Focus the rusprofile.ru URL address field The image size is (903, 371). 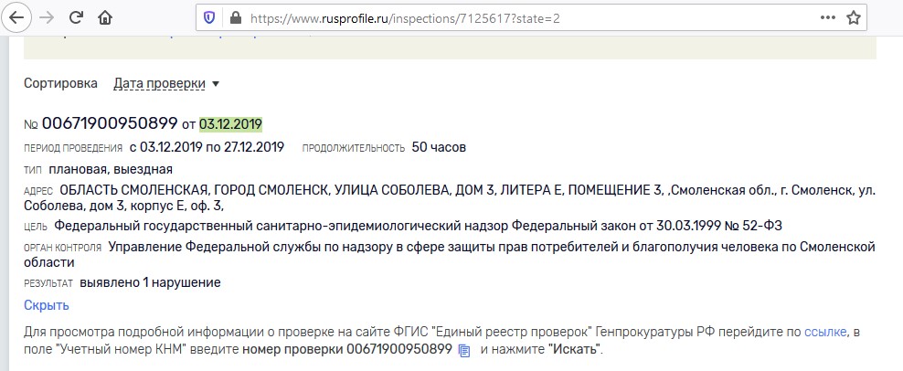[405, 18]
